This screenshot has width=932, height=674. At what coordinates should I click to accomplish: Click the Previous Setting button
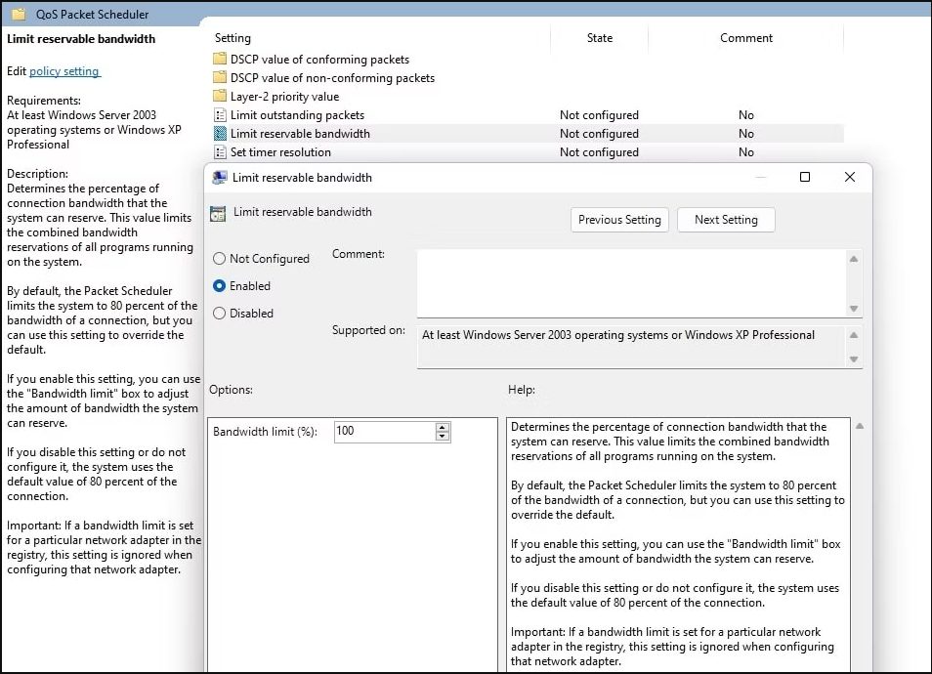pyautogui.click(x=619, y=220)
